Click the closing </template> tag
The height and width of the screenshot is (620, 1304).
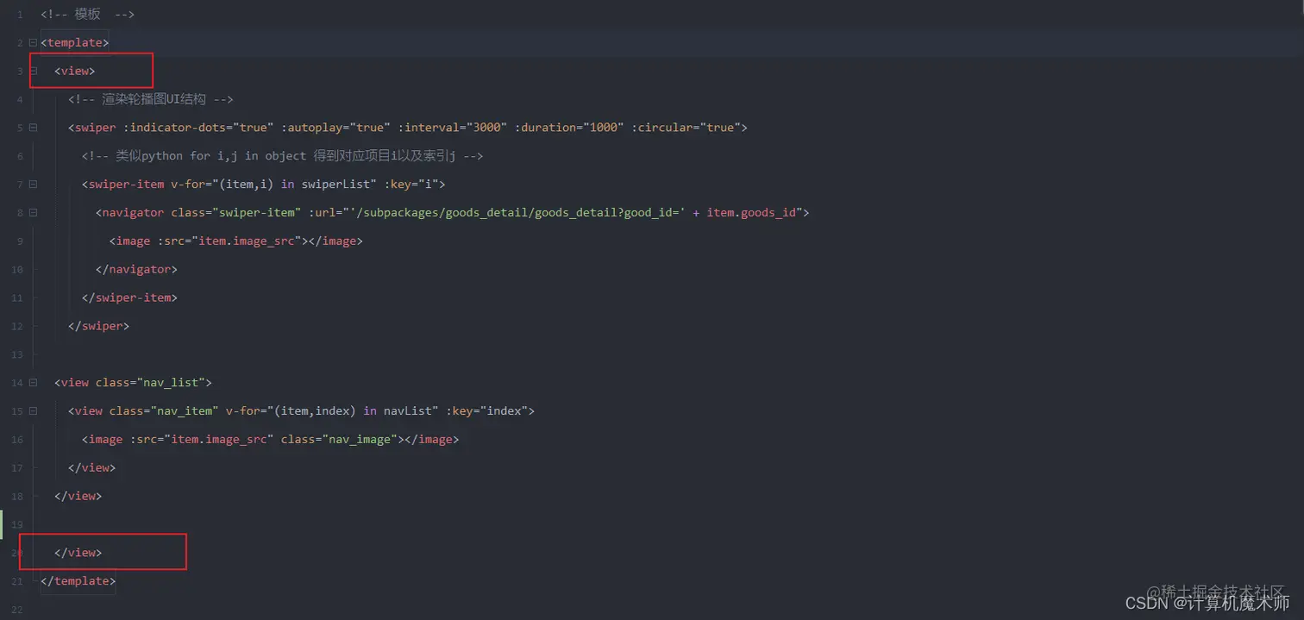pos(78,581)
